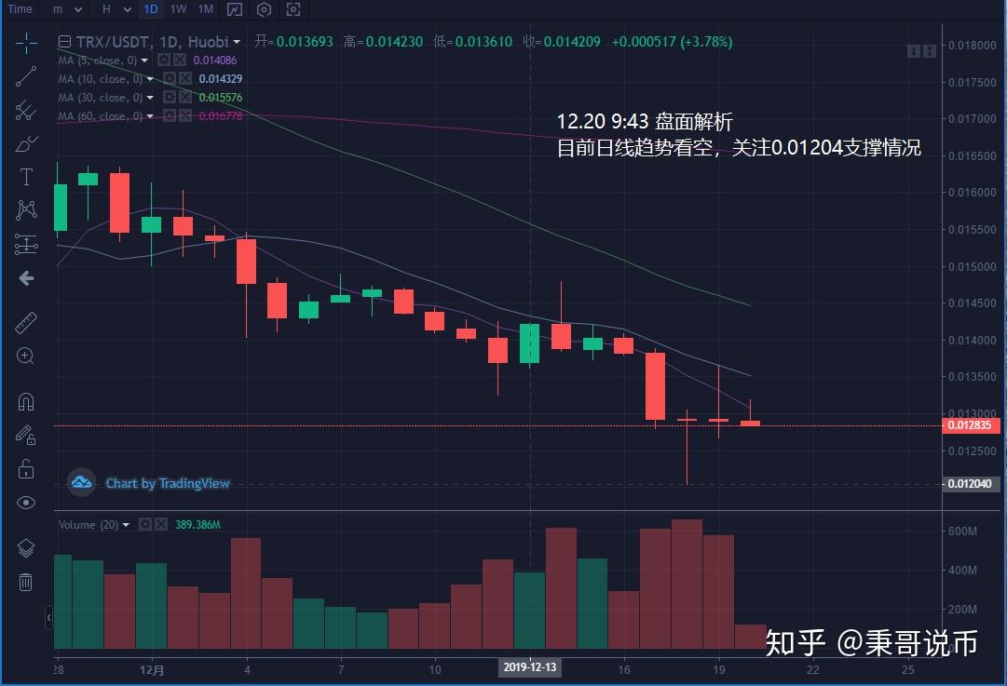The image size is (1007, 686).
Task: Open settings gear for MA (60, close, 0)
Action: 170,115
